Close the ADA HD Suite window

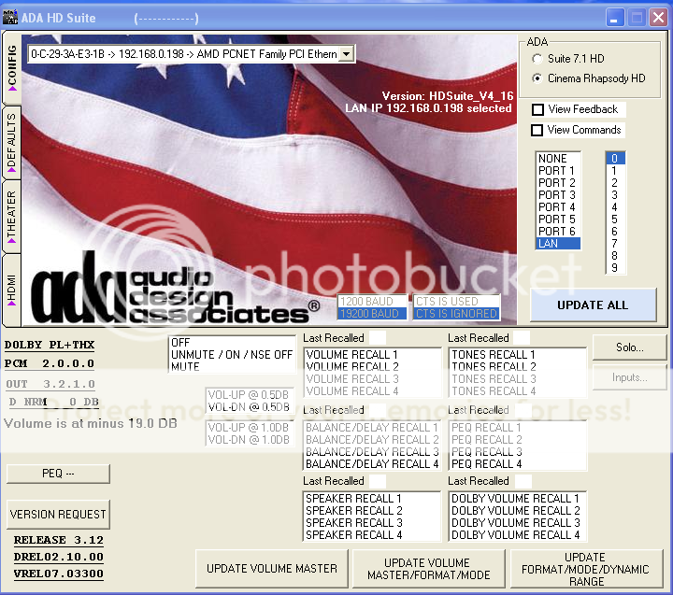[x=659, y=18]
